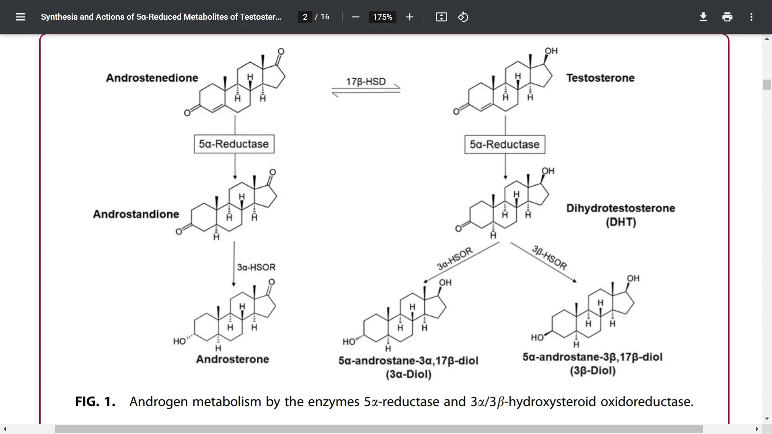Rotate the document counterclockwise
The height and width of the screenshot is (434, 772).
click(x=463, y=17)
